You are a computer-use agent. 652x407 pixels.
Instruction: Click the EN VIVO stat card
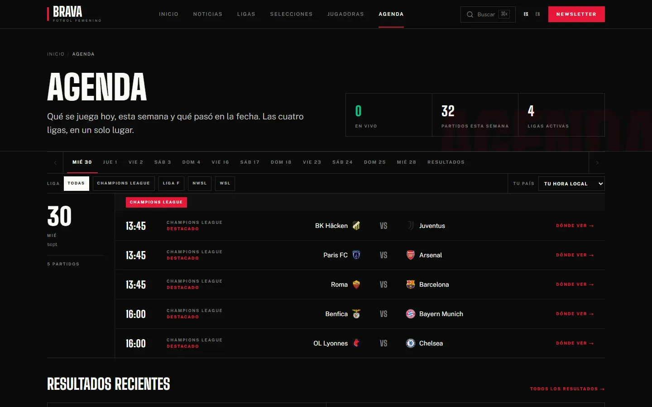pyautogui.click(x=389, y=115)
